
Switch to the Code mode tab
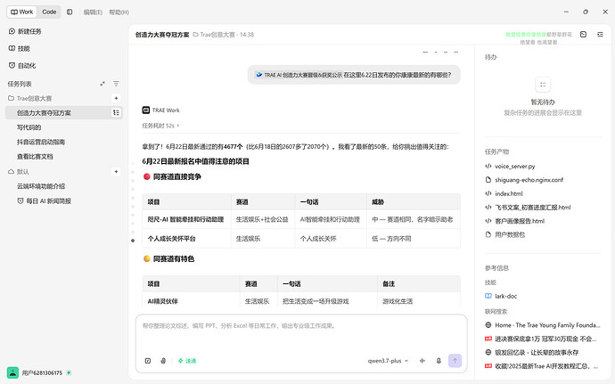[49, 12]
